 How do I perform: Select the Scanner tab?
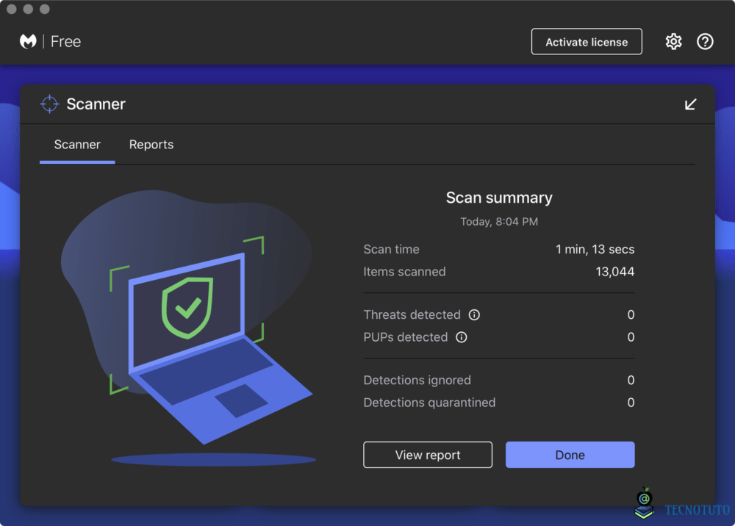(x=77, y=145)
